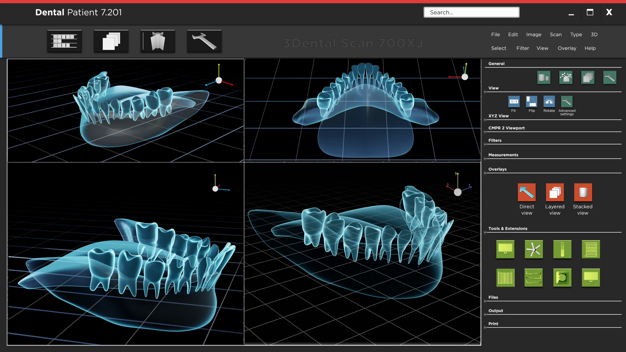This screenshot has width=626, height=352.
Task: Select the Flip view tool
Action: click(531, 102)
